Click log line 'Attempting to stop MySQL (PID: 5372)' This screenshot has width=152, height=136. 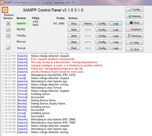point(53,75)
